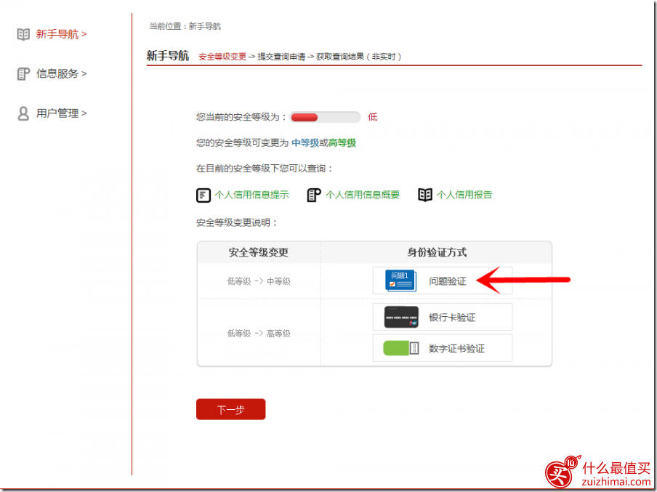This screenshot has width=657, height=492.
Task: Click the 新手导航 page heading
Action: (168, 56)
